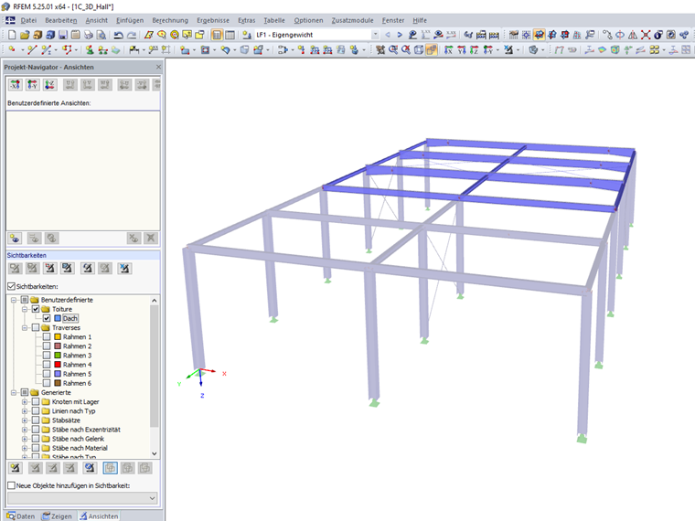Collapse the Traverses tree node
This screenshot has width=695, height=521.
pyautogui.click(x=25, y=328)
